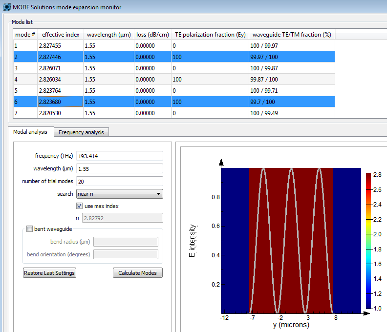The height and width of the screenshot is (332, 387).
Task: Open the search 'near n' dropdown
Action: pyautogui.click(x=119, y=194)
